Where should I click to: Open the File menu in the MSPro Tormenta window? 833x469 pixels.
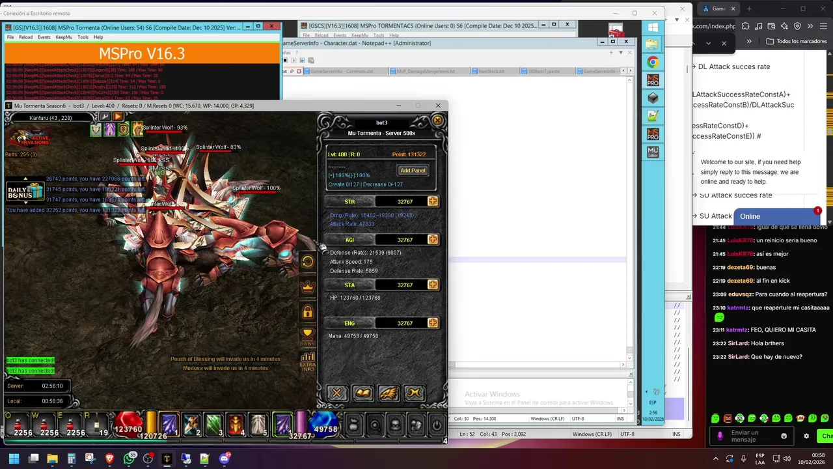tap(10, 37)
